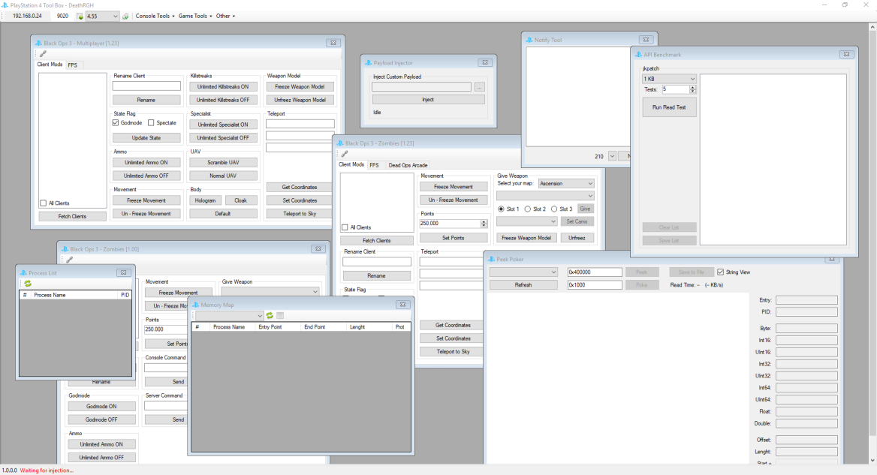The image size is (877, 475).
Task: Adjust the Points spinner in Zombies [1.23]
Action: pos(484,224)
